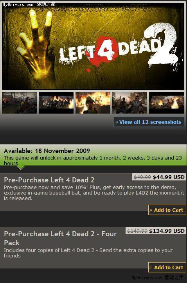Screen dimensions: 187x283
Task: Click the Available: 18 November 2009 banner
Action: pos(93,155)
